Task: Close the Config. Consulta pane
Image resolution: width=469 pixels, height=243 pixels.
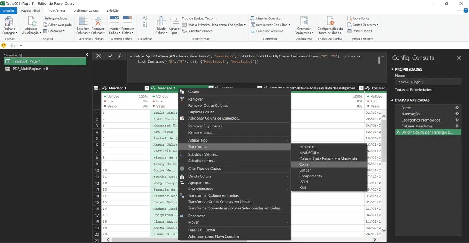Action: click(459, 58)
